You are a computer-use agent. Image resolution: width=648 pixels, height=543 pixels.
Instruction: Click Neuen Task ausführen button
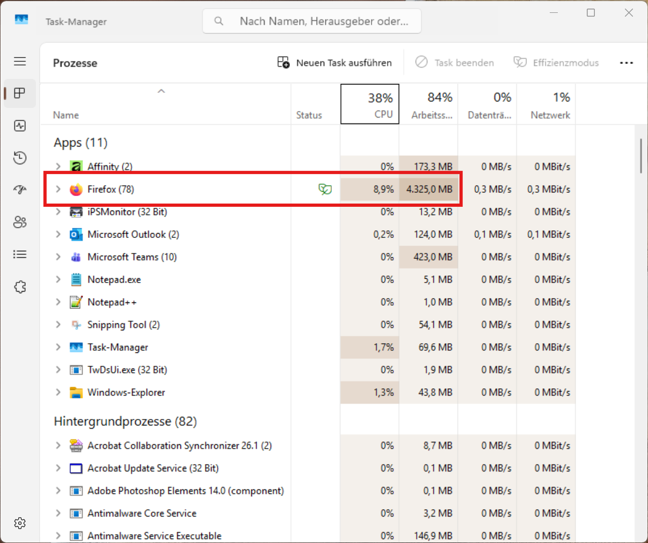pyautogui.click(x=334, y=62)
